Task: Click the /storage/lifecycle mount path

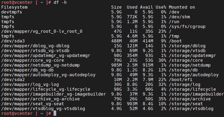Action: tap(192, 89)
